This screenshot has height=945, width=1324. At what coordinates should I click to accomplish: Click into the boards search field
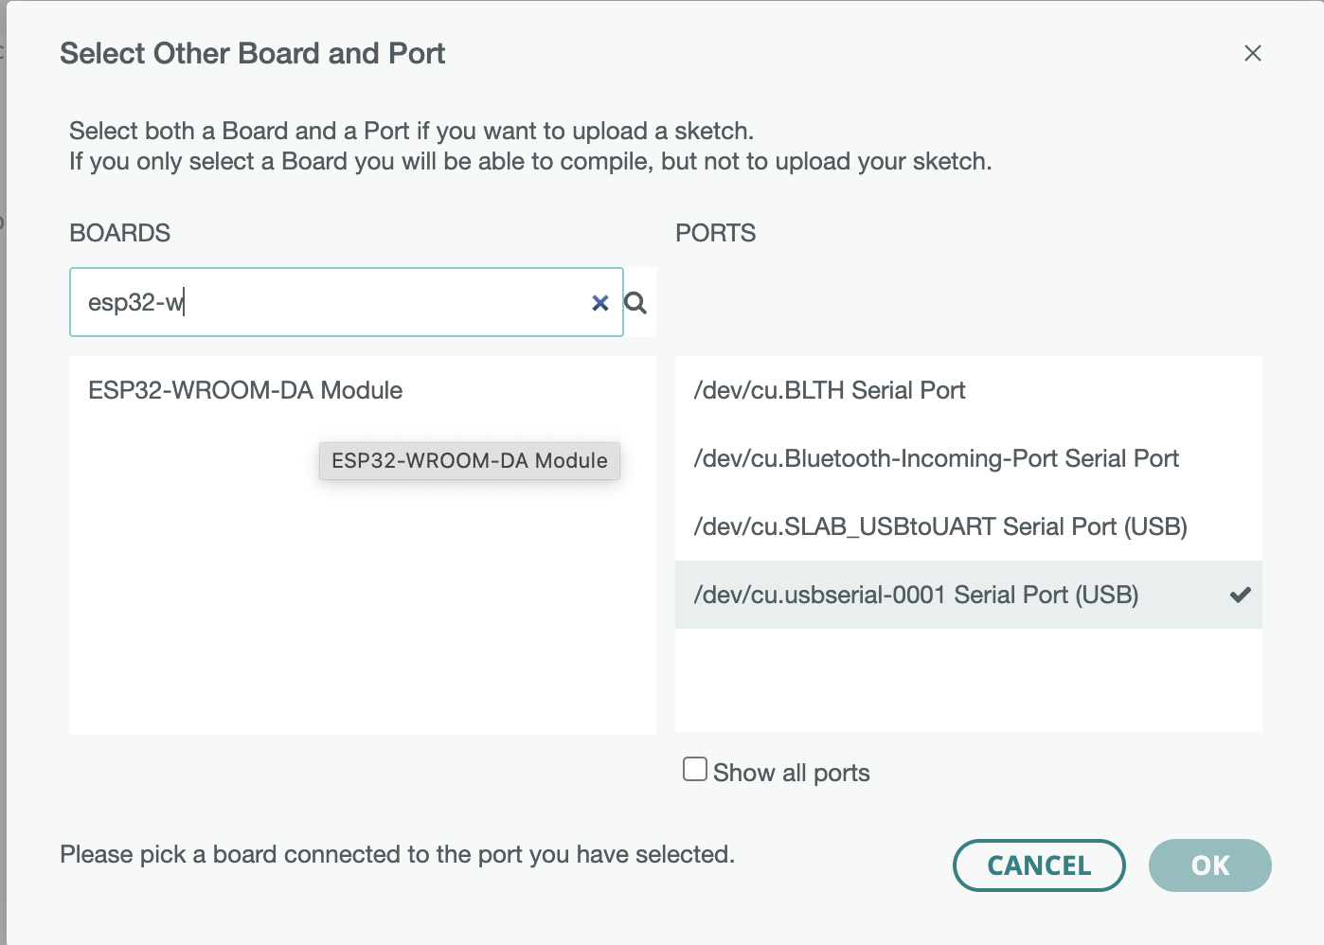(347, 302)
